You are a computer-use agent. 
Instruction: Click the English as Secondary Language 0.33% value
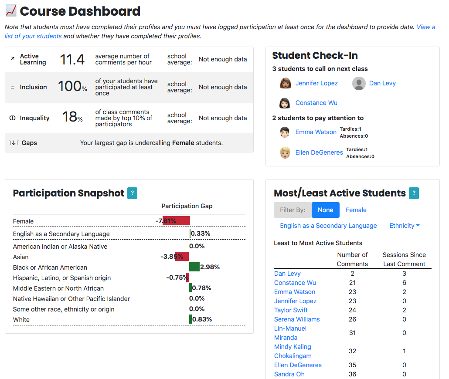[201, 233]
